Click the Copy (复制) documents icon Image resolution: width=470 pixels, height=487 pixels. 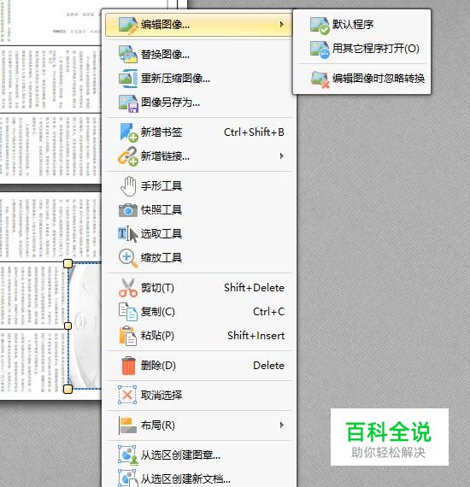pos(127,312)
